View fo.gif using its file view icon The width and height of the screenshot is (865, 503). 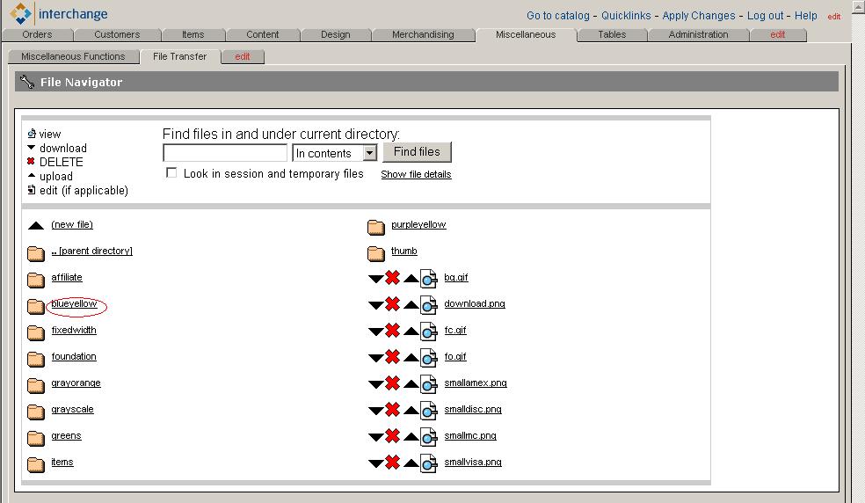(x=429, y=358)
